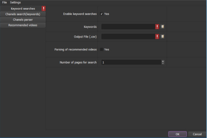Switch to the Chanels parser tab
This screenshot has height=138, width=207.
pos(23,20)
